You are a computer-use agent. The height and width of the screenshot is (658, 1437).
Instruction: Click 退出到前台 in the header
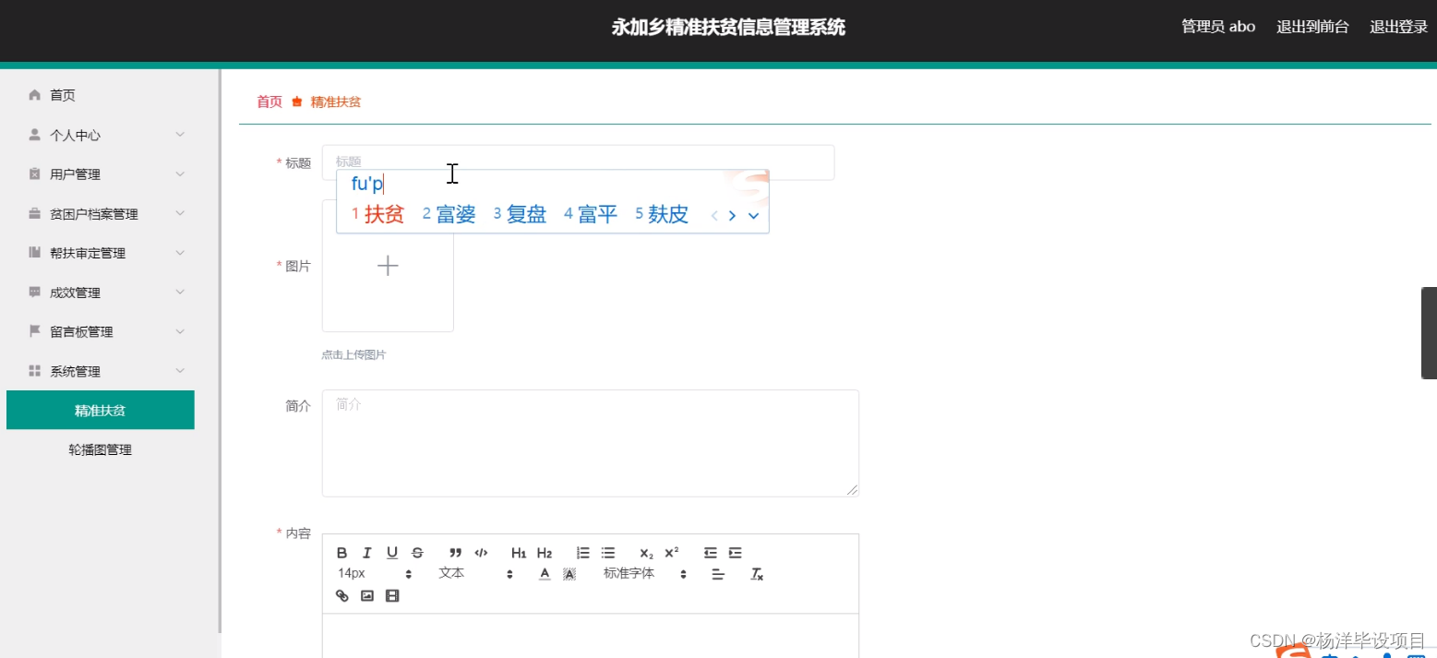click(x=1312, y=27)
